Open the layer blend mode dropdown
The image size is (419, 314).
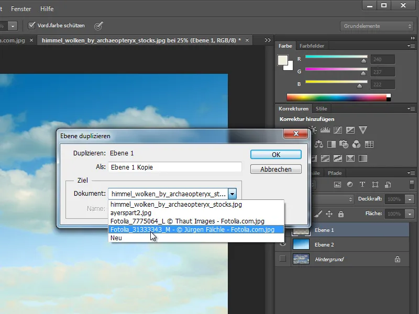click(334, 199)
